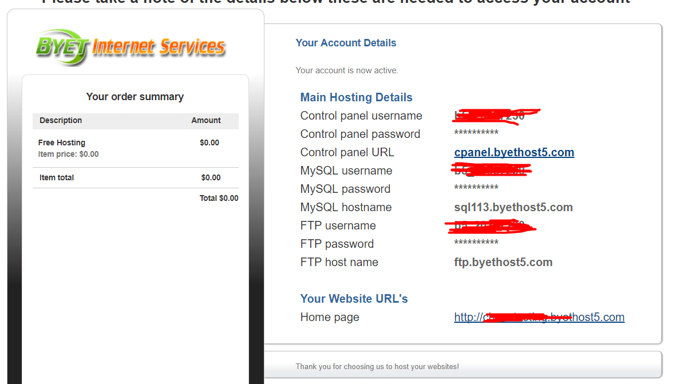Click the "Your order summary" heading
The width and height of the screenshot is (680, 384).
coord(135,97)
